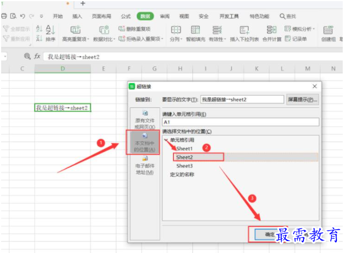Open the name box dropdown arrow
The height and width of the screenshot is (253, 345).
tap(5, 57)
